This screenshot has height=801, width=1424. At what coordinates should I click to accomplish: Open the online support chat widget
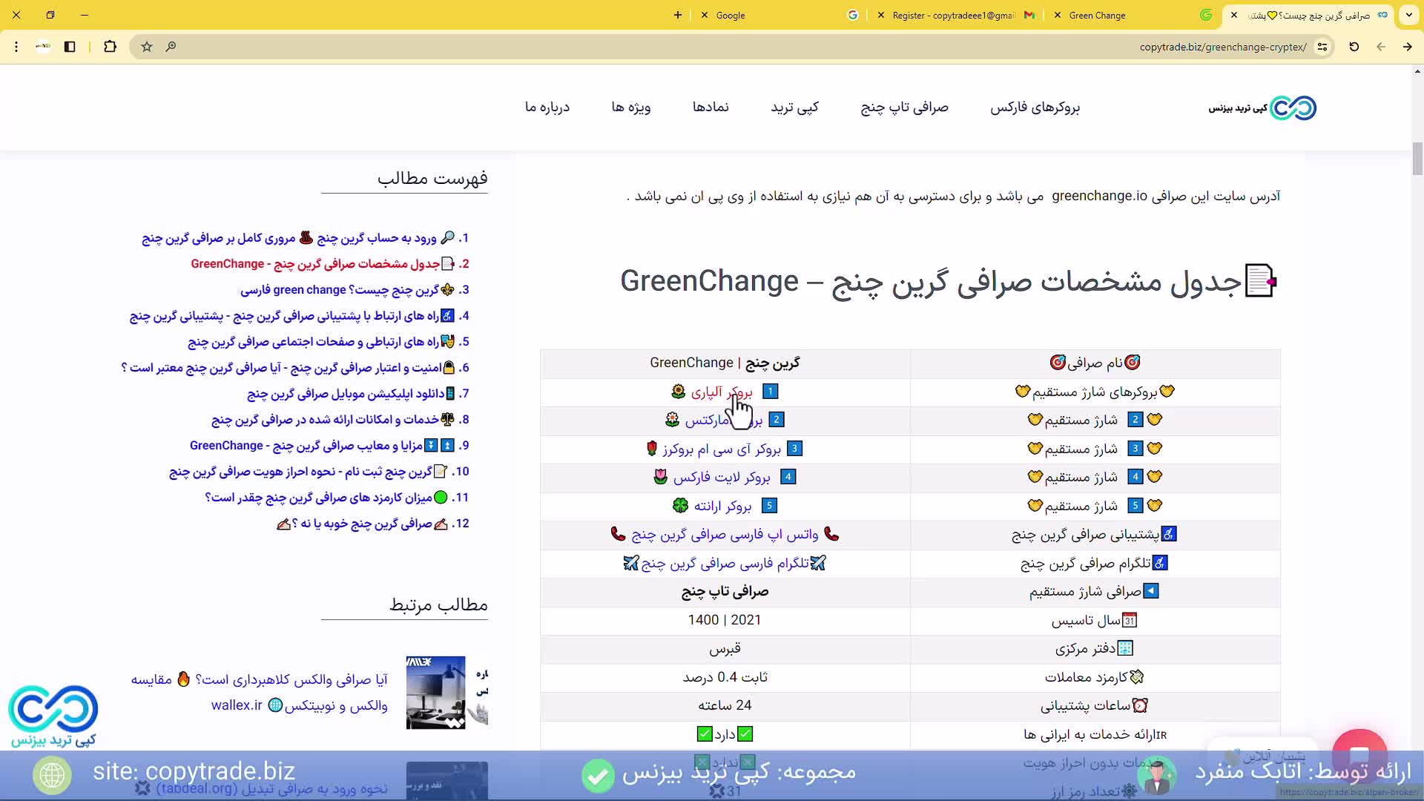[1360, 753]
